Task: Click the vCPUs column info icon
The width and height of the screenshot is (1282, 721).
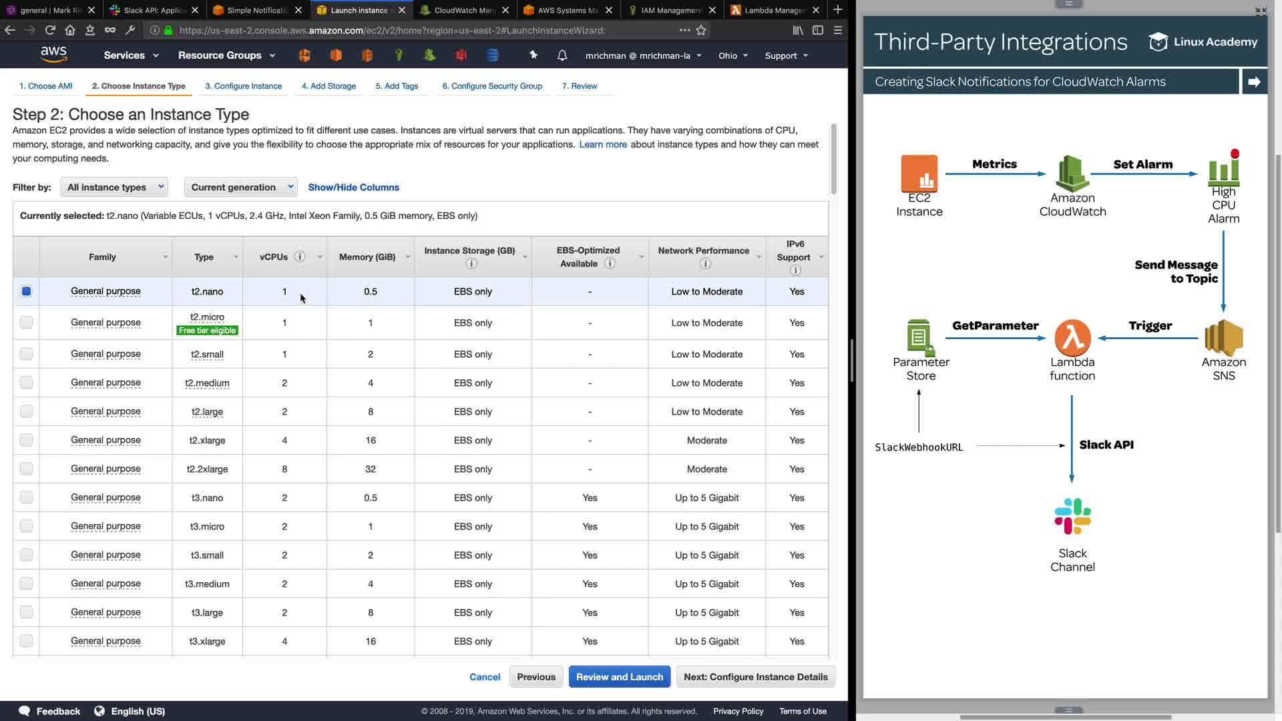Action: (300, 256)
